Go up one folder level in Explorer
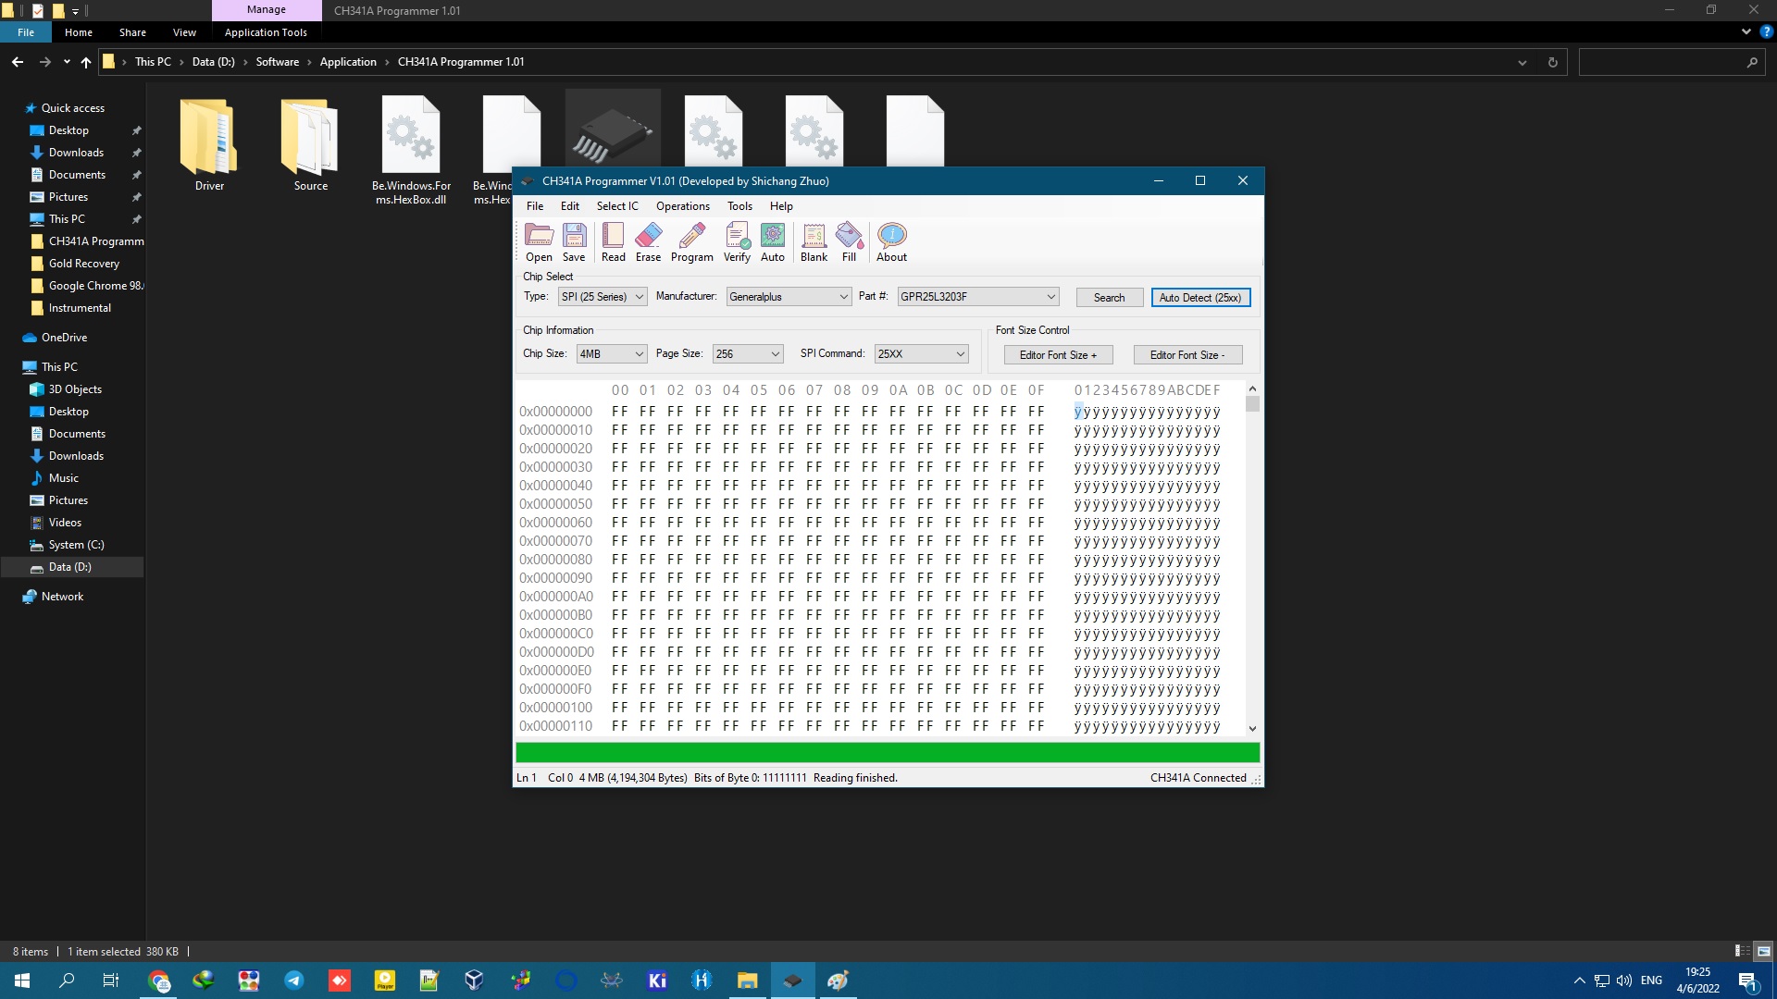Screen dimensions: 1777x999 coord(86,62)
